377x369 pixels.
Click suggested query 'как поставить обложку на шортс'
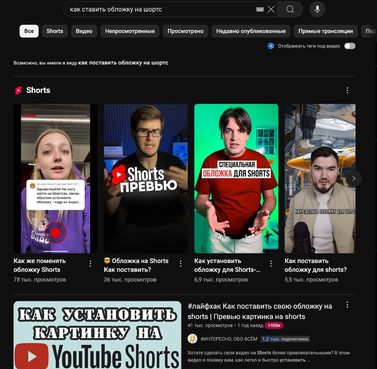(x=123, y=63)
